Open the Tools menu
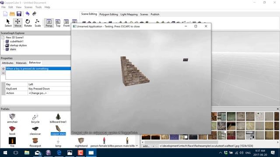This screenshot has height=157, width=280. 38,7
